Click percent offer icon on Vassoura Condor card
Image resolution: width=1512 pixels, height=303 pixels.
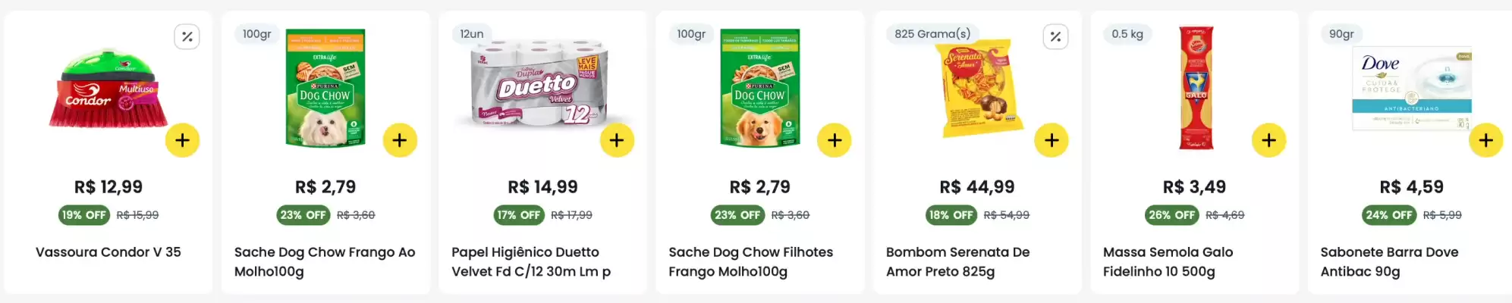187,36
